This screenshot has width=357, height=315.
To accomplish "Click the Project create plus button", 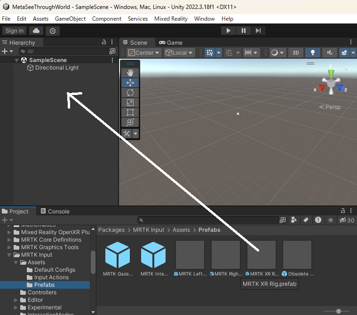I will 5,220.
